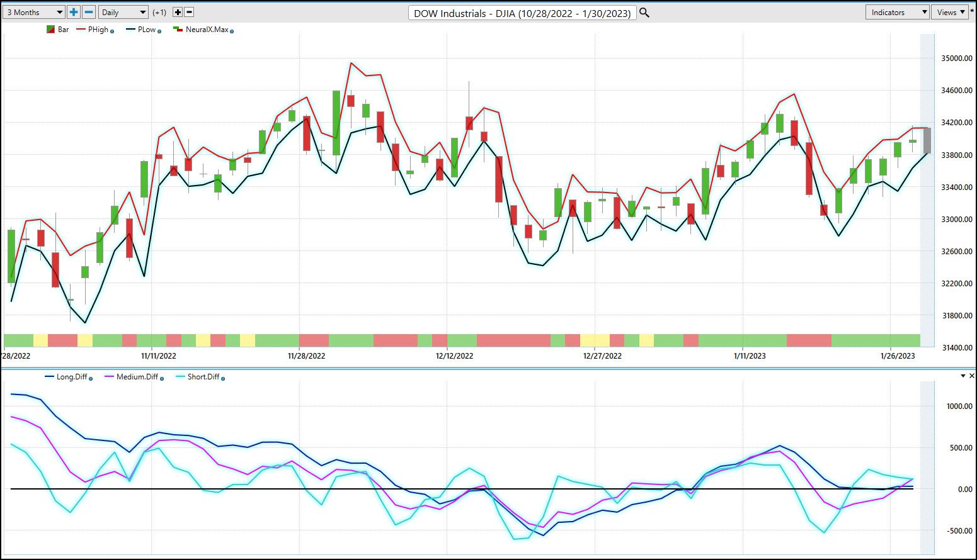Image resolution: width=977 pixels, height=560 pixels.
Task: Click the 12/12/2022 date axis label
Action: [455, 356]
